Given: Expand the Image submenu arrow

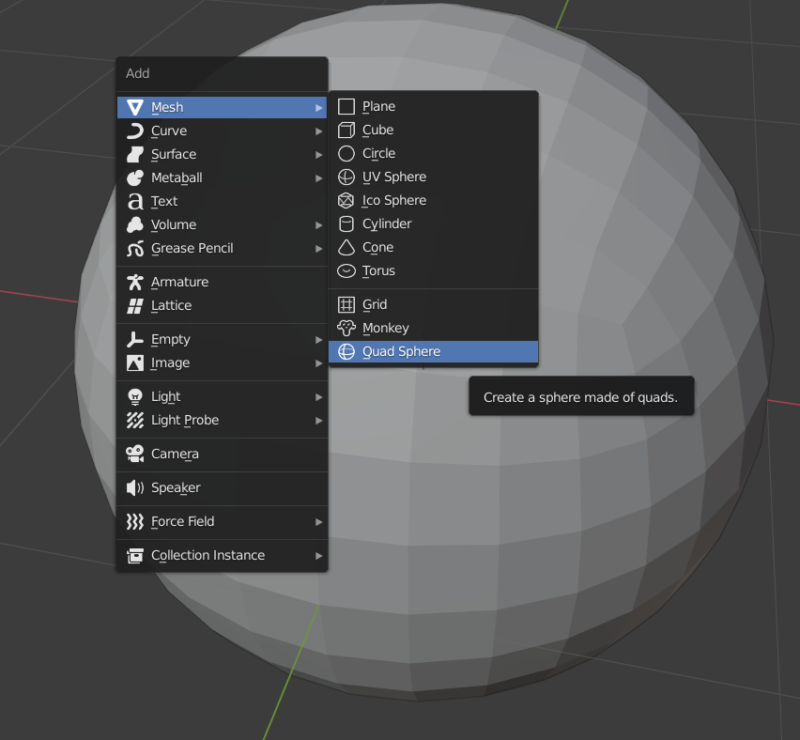Looking at the screenshot, I should [x=319, y=363].
